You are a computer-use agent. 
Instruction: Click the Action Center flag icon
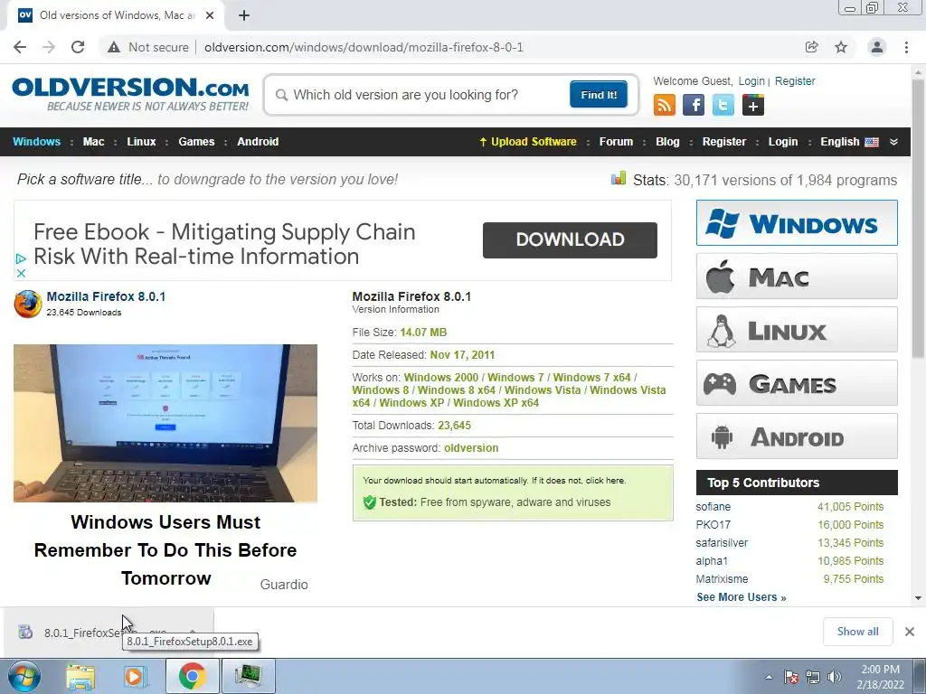[x=791, y=677]
